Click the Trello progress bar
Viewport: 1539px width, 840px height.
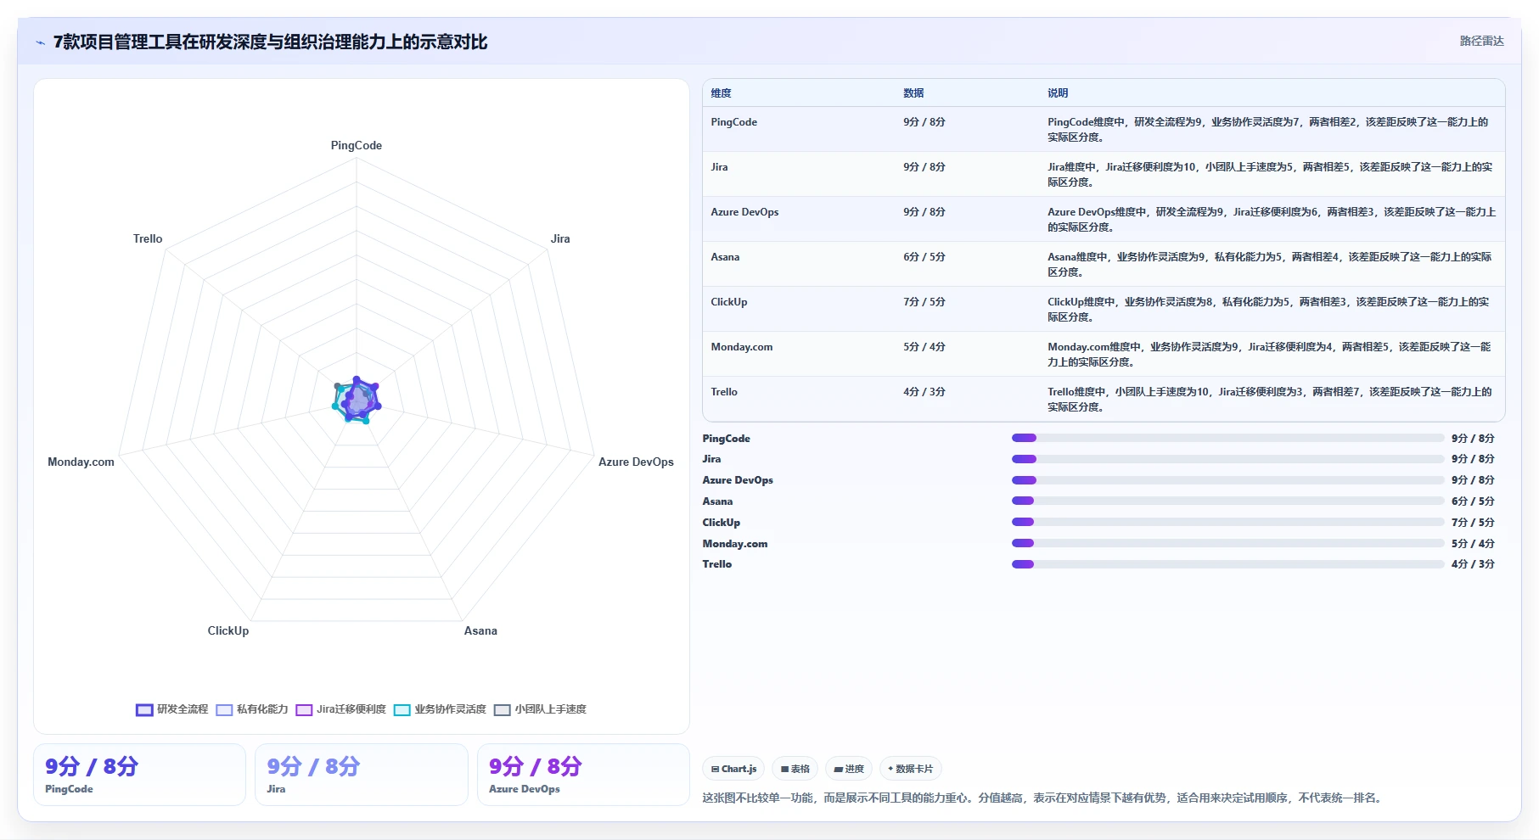(x=1227, y=564)
